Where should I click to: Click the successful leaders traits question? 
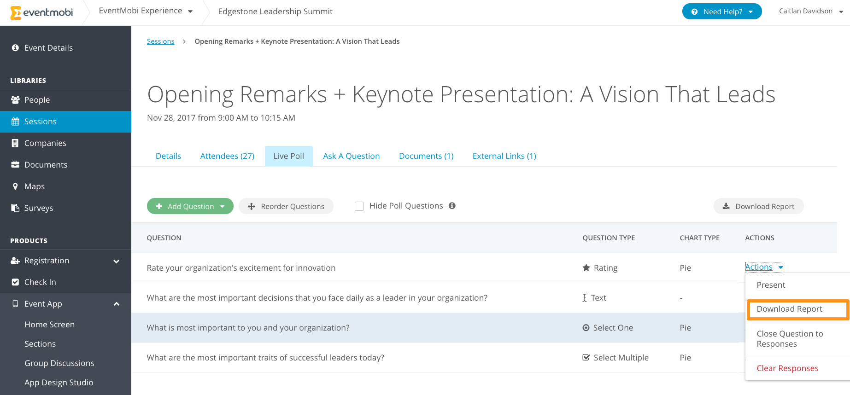(x=265, y=358)
